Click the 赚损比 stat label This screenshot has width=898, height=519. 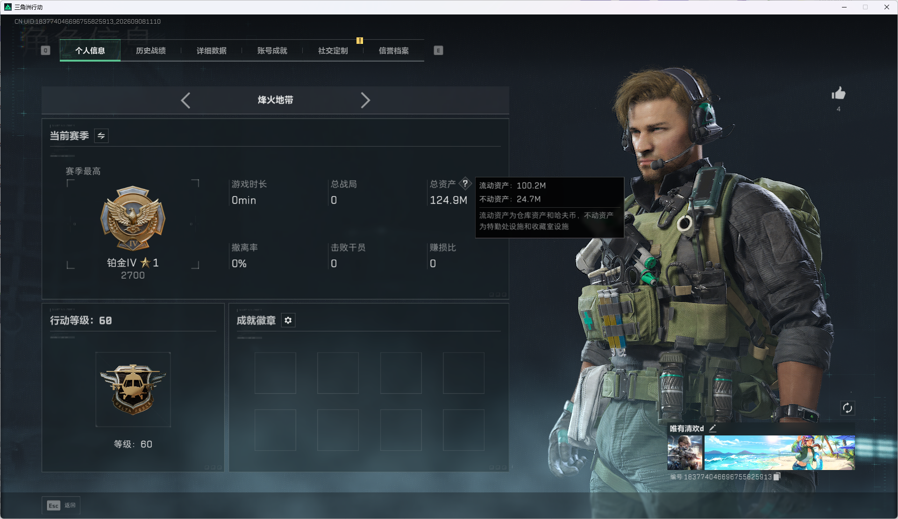click(443, 247)
